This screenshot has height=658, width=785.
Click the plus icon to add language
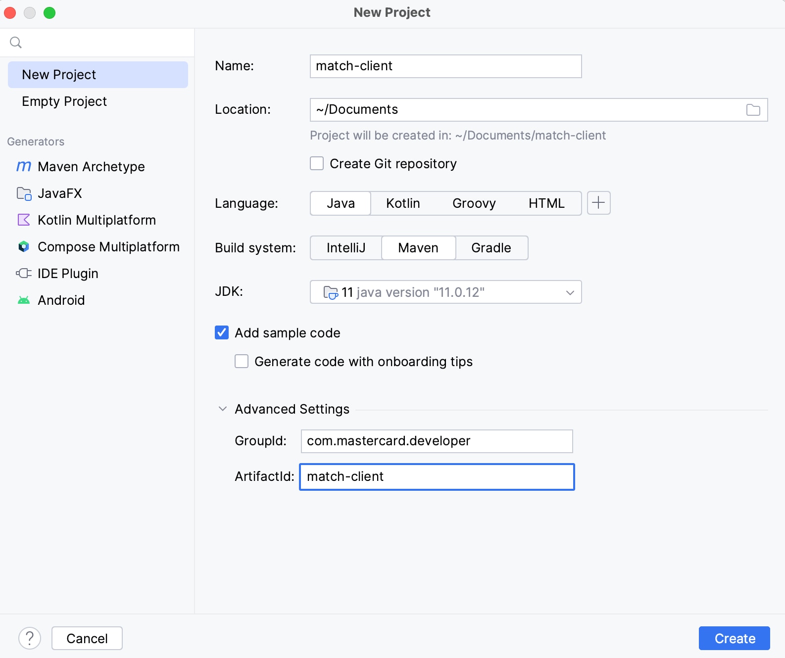598,203
